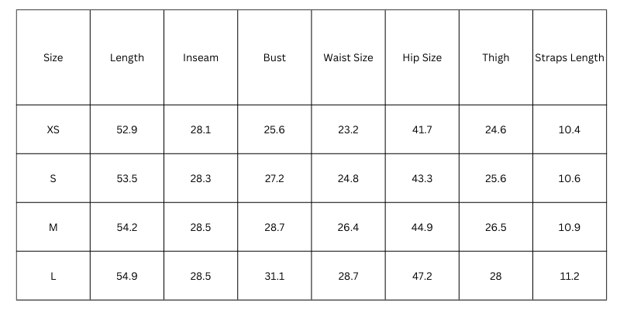
Task: Click the Thigh column header
Action: pos(496,57)
